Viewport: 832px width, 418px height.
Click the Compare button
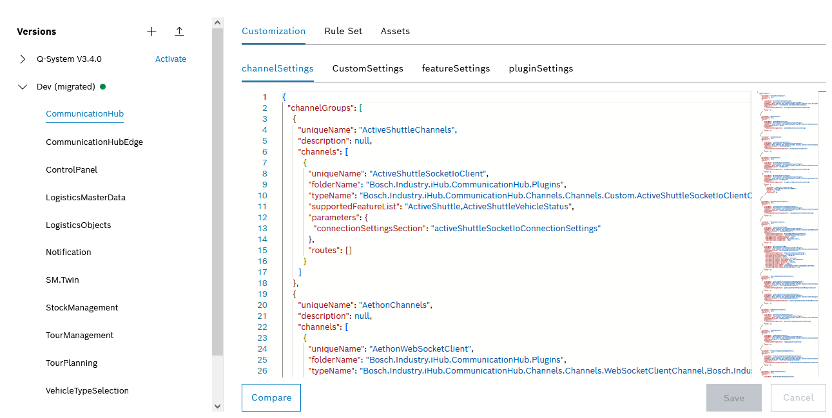pyautogui.click(x=271, y=398)
